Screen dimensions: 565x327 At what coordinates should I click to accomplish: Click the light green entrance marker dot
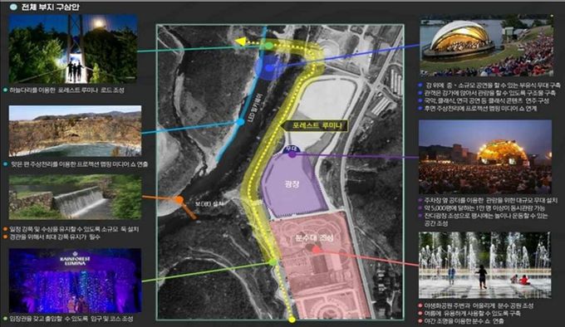pos(273,262)
